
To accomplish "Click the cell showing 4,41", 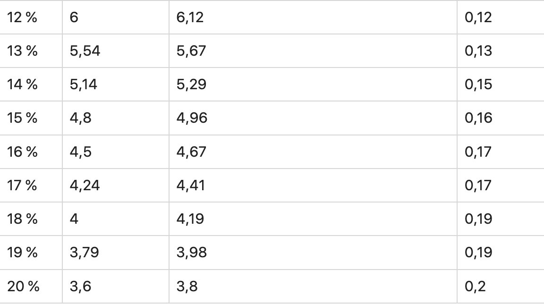I will (x=190, y=186).
